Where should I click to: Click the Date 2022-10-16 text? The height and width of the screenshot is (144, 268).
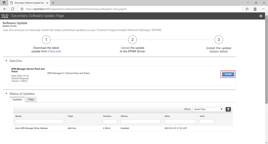tap(20, 76)
